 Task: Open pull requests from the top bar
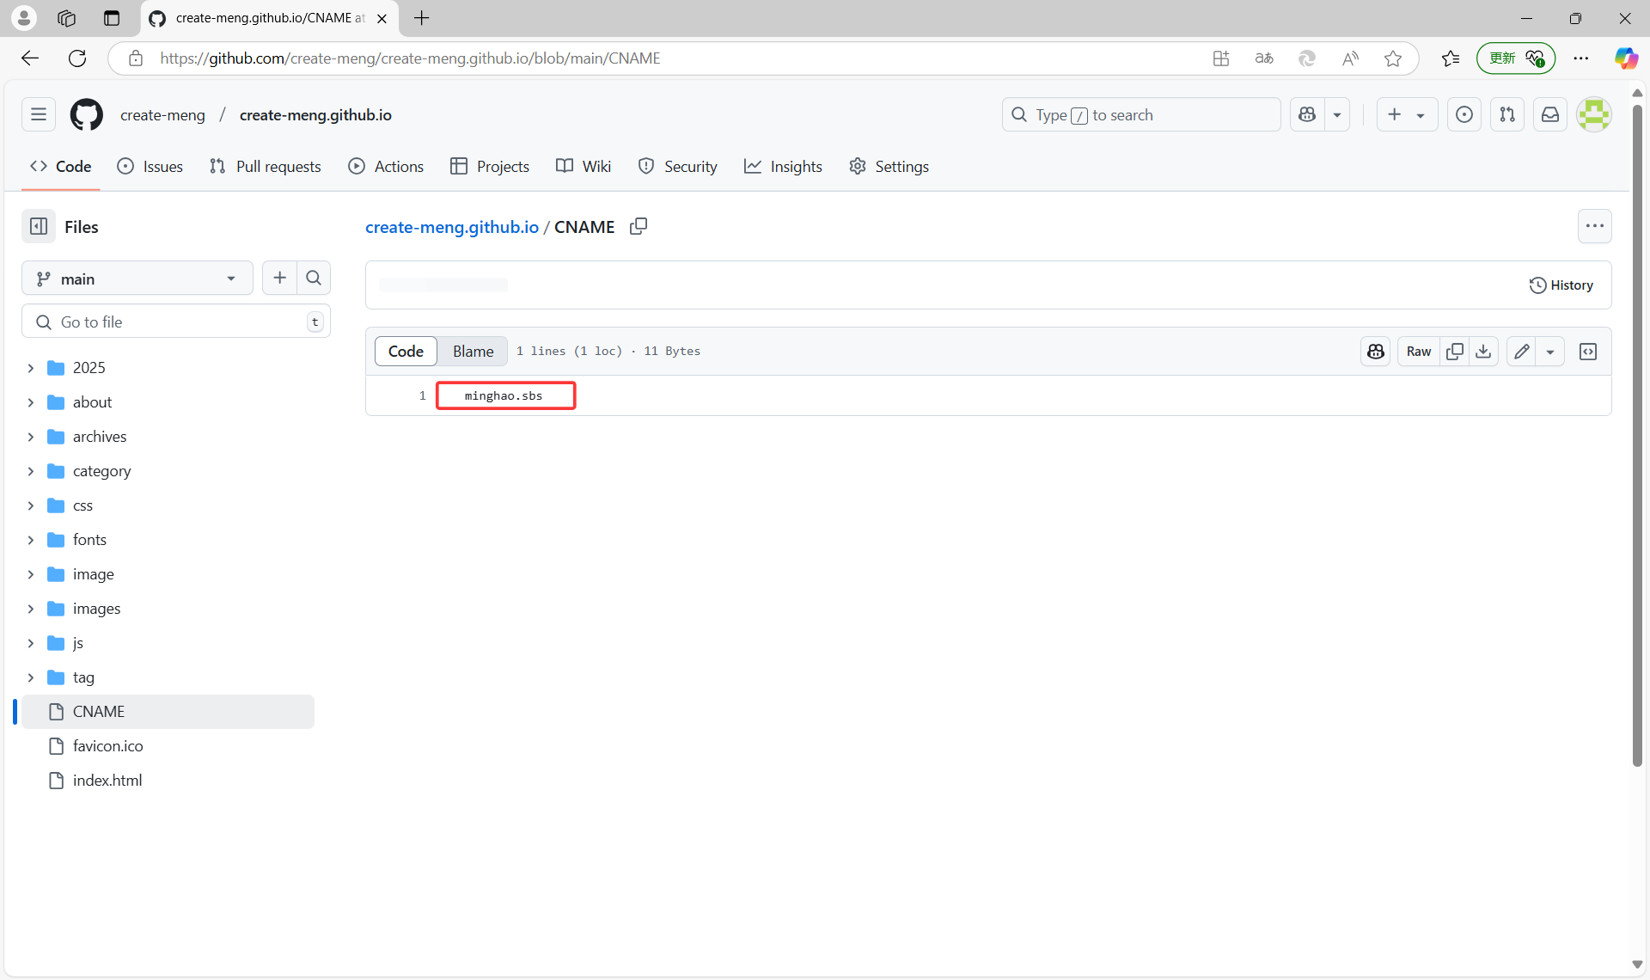click(1506, 114)
